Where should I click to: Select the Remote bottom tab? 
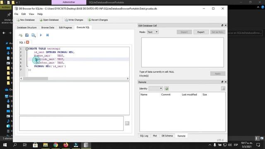coord(181,136)
